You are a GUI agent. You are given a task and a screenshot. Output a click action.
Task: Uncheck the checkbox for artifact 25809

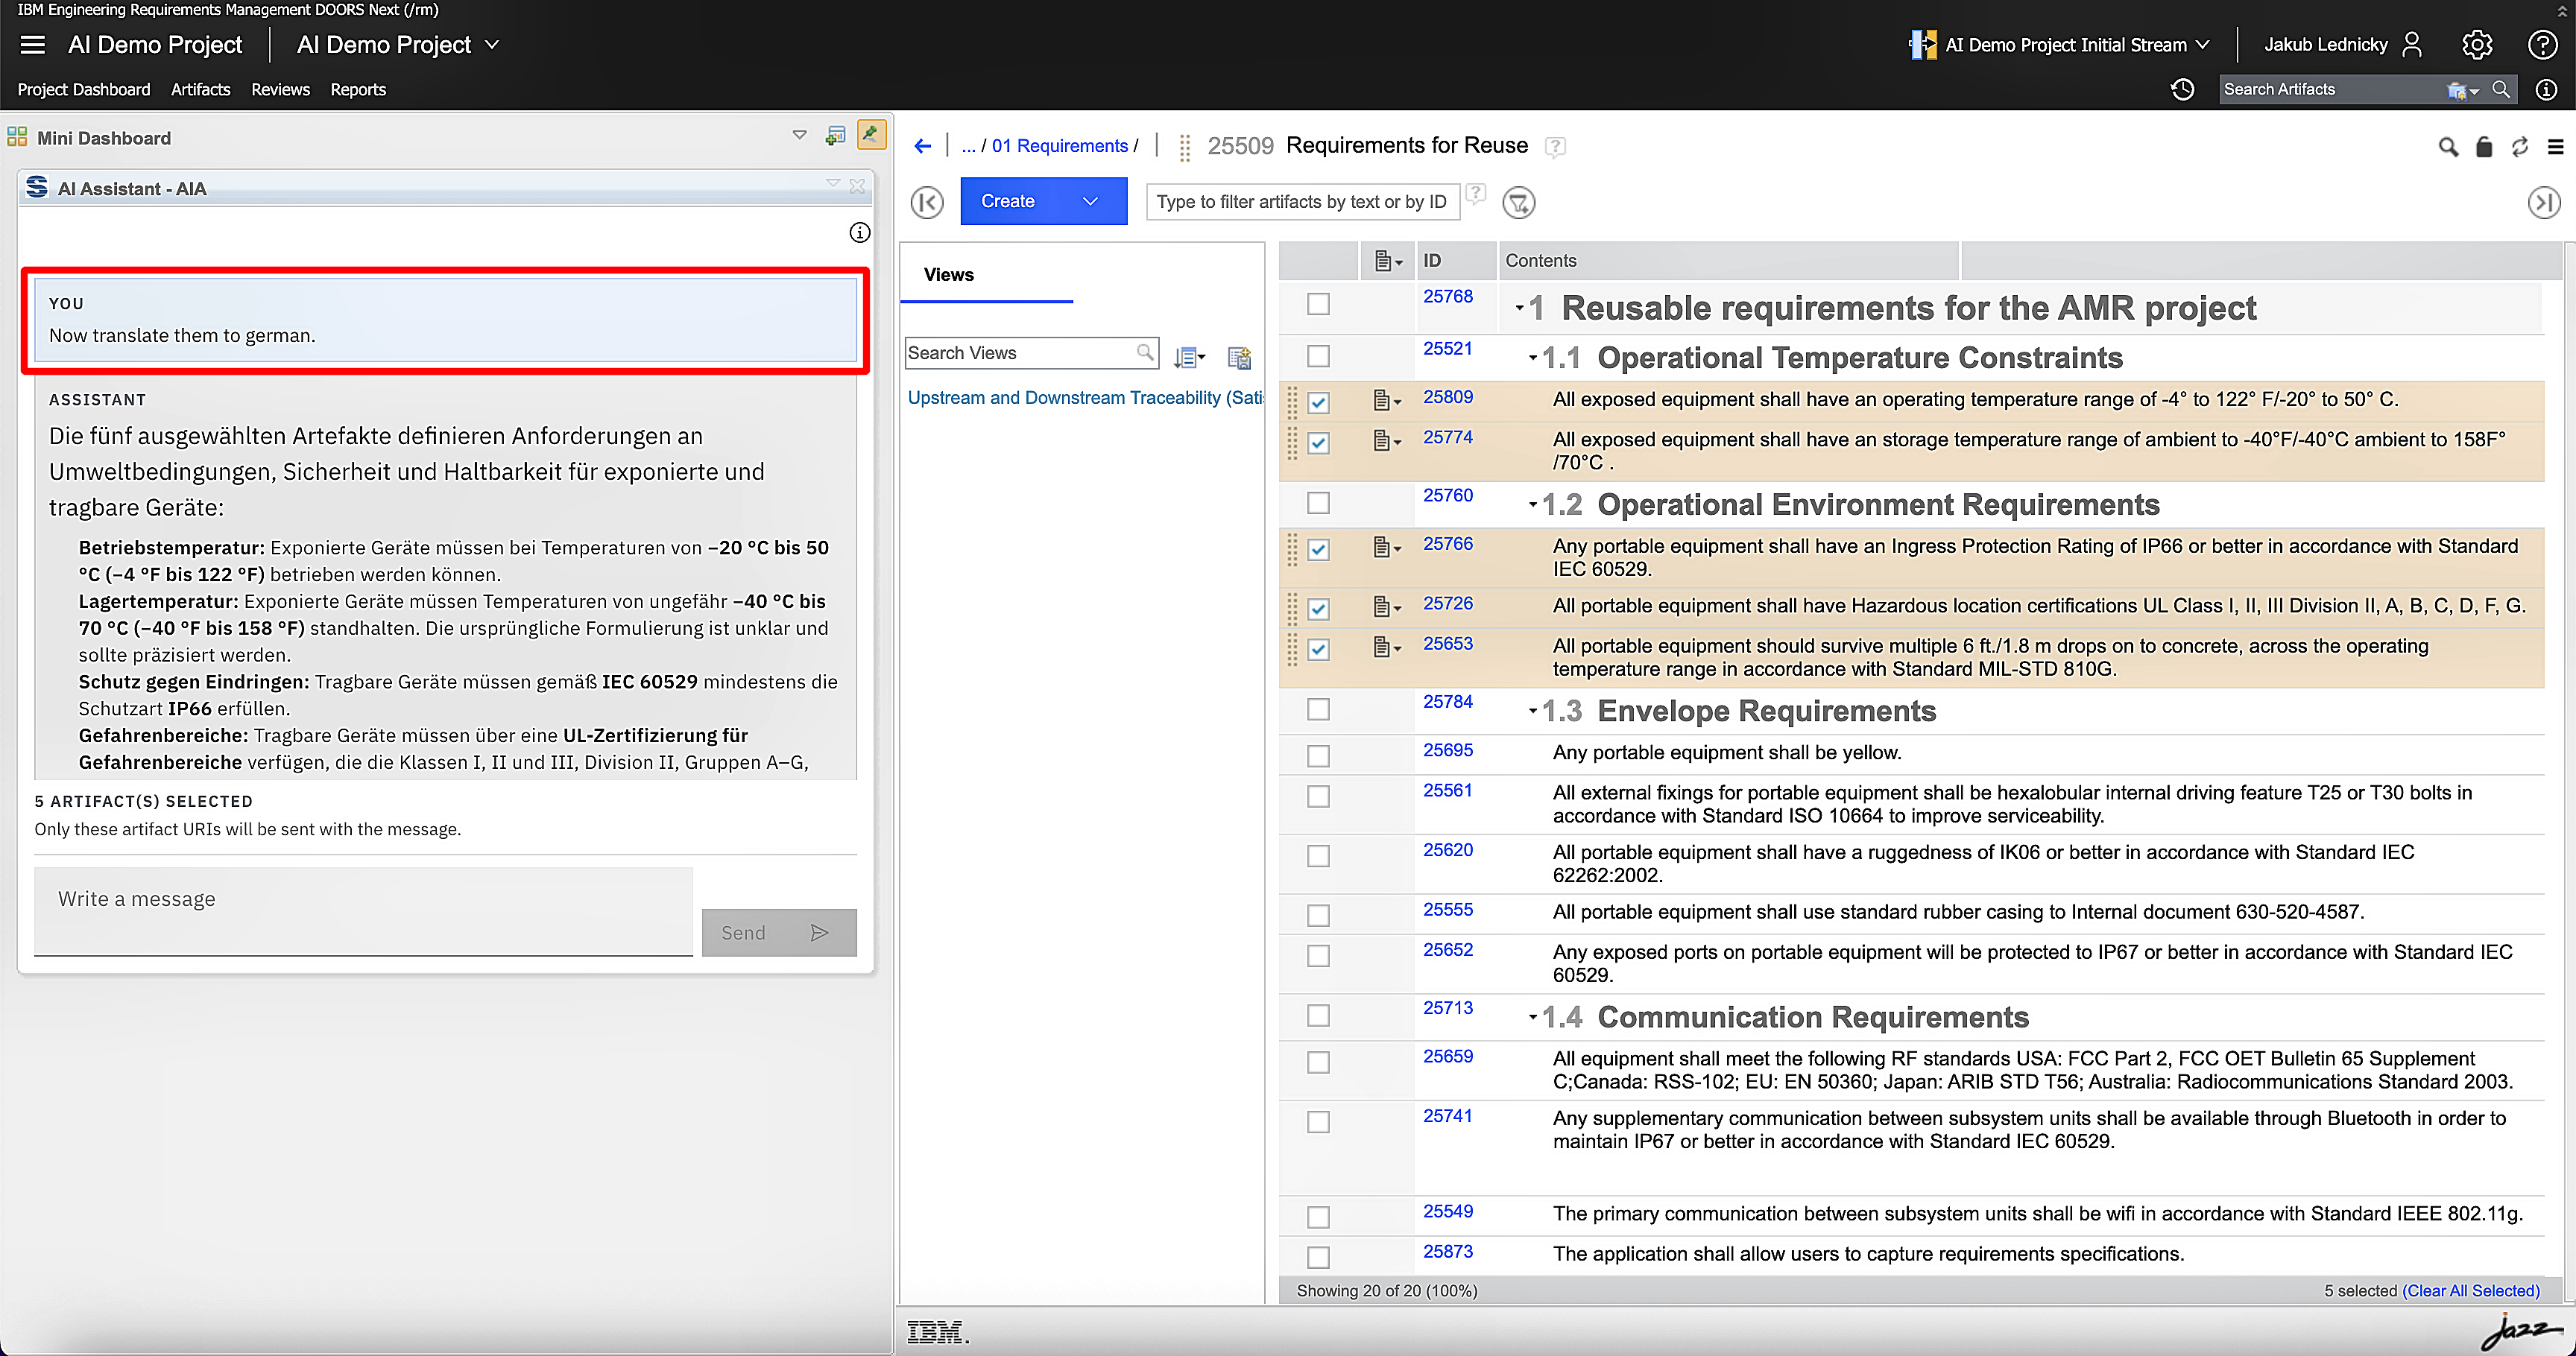(1318, 403)
